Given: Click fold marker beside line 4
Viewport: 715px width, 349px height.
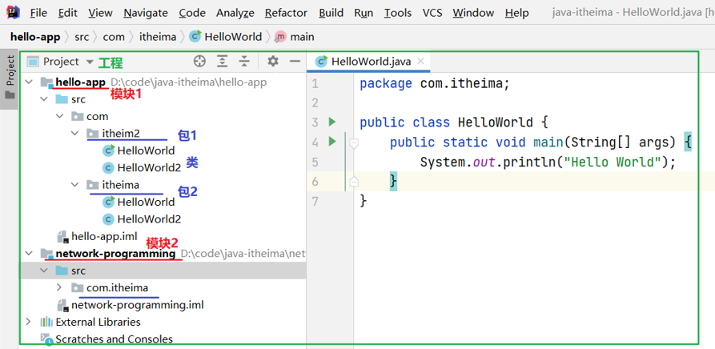Looking at the screenshot, I should point(353,143).
